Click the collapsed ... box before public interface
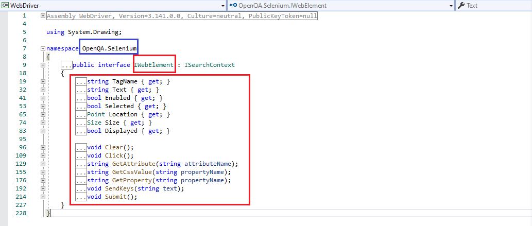This screenshot has width=532, height=226. coord(66,65)
